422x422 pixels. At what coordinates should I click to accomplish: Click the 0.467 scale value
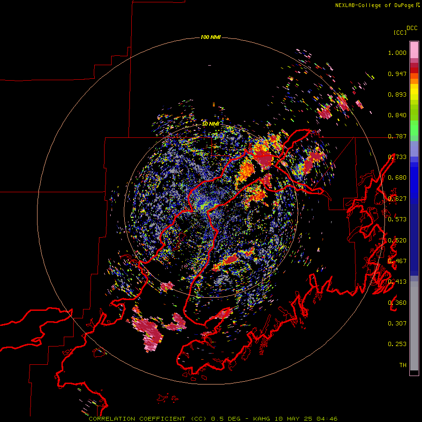coord(397,261)
